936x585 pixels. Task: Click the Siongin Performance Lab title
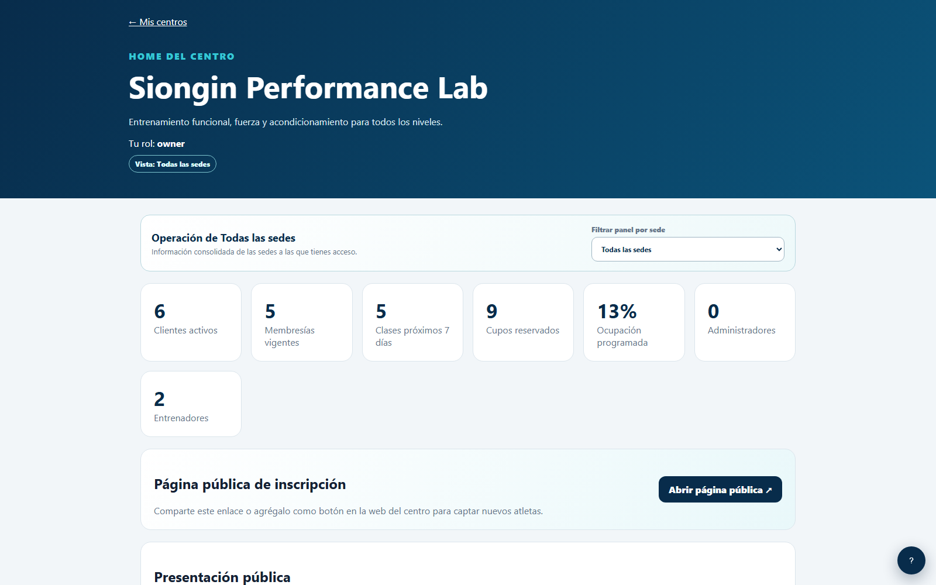point(308,88)
